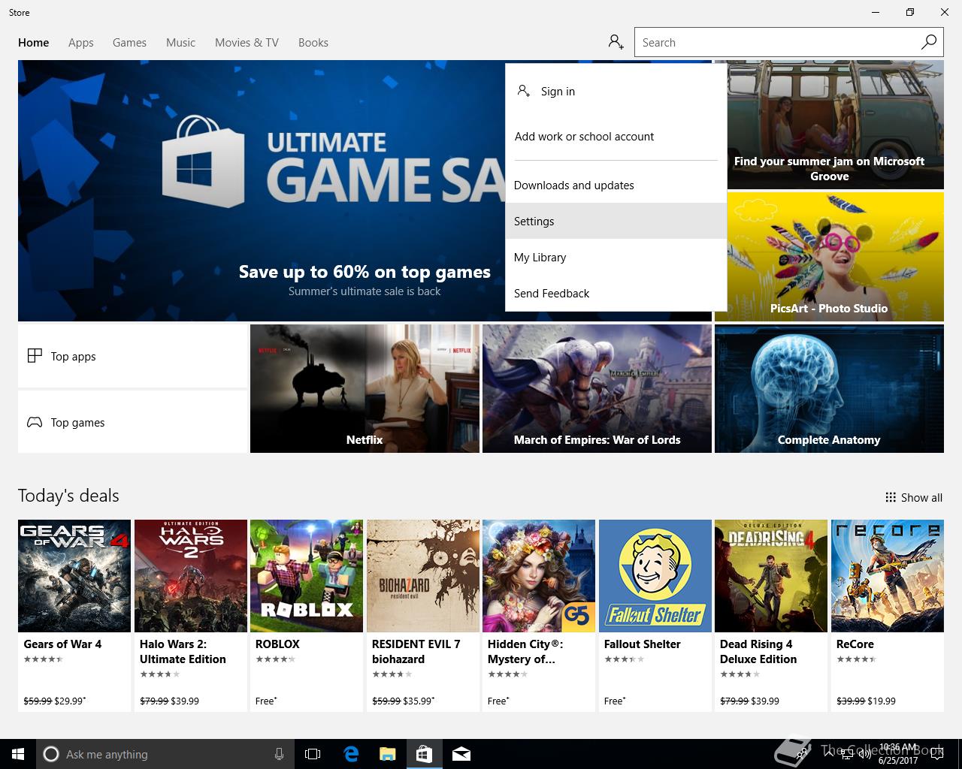The image size is (962, 769).
Task: Select the ROBLOX game tile
Action: (307, 616)
